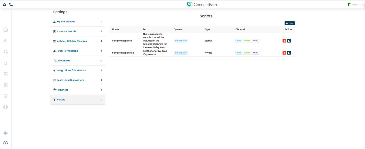Open the Reports bar-chart icon in the sidebar
Image resolution: width=365 pixels, height=149 pixels.
click(5, 74)
